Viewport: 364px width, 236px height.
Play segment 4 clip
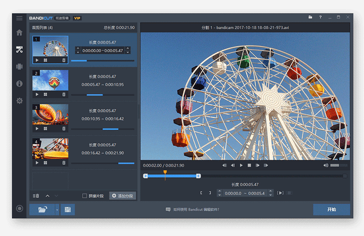(x=37, y=163)
